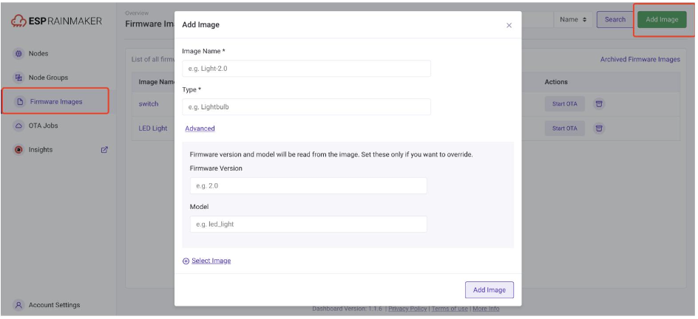Go to OTA Jobs menu item
This screenshot has width=698, height=319.
pyautogui.click(x=43, y=126)
